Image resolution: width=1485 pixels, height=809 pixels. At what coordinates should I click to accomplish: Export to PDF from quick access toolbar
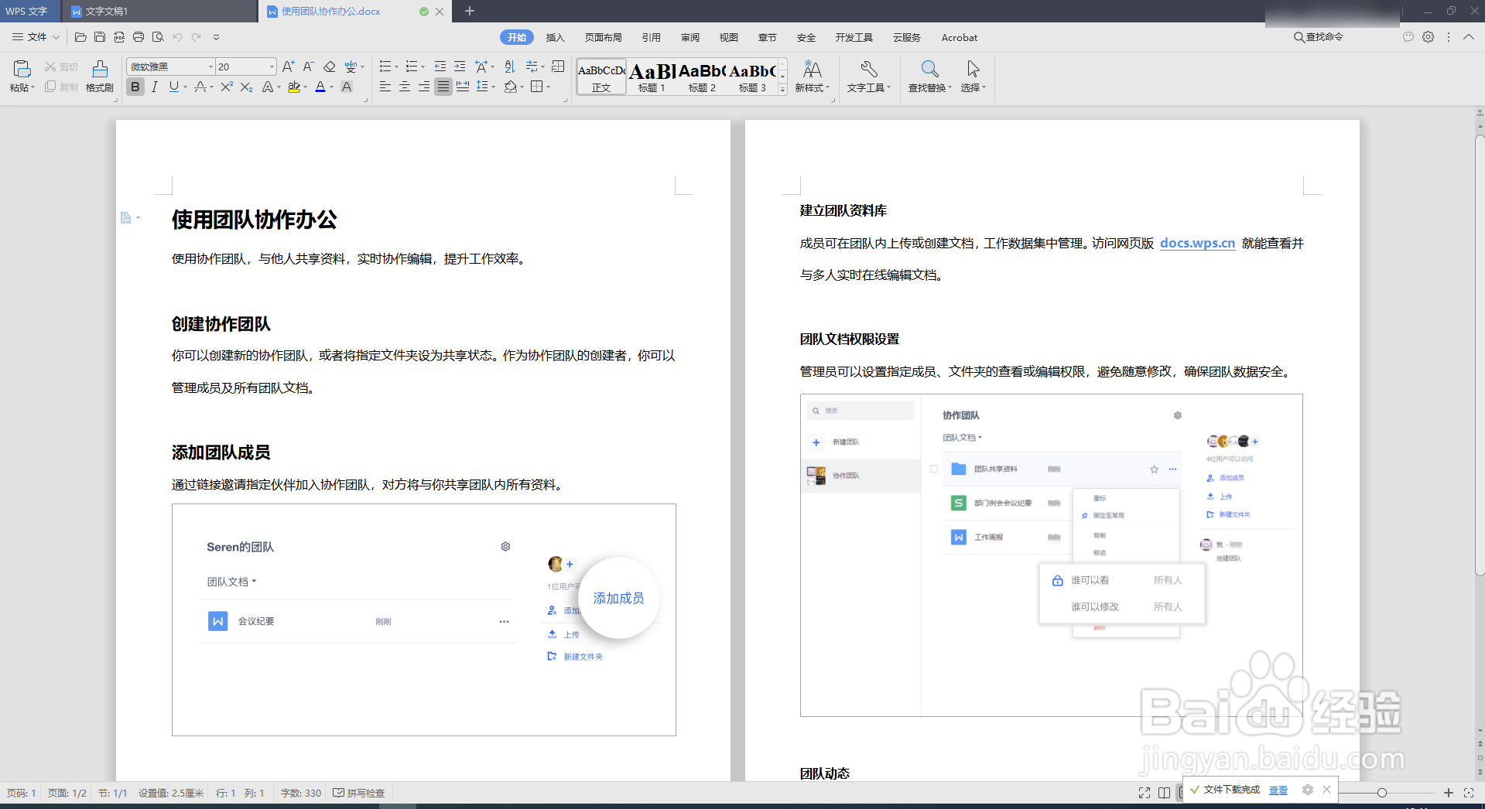119,37
